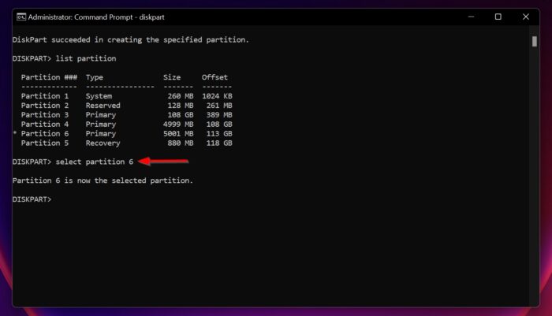
Task: Click the '880 MB' size value
Action: pos(181,143)
